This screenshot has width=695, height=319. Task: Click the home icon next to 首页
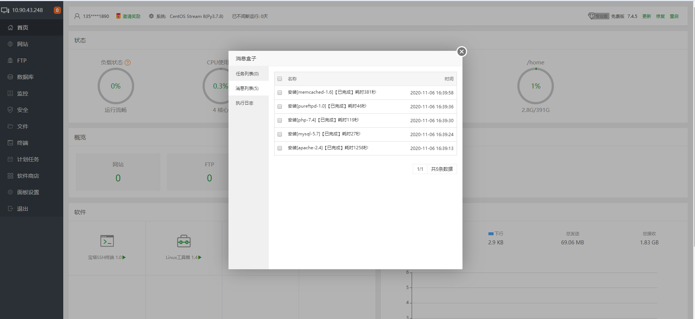coord(10,27)
